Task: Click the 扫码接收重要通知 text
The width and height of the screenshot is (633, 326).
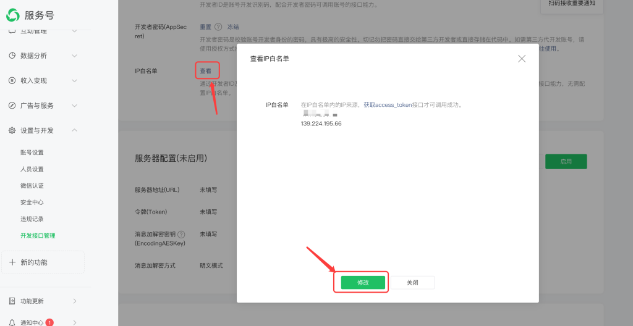Action: pos(572,3)
